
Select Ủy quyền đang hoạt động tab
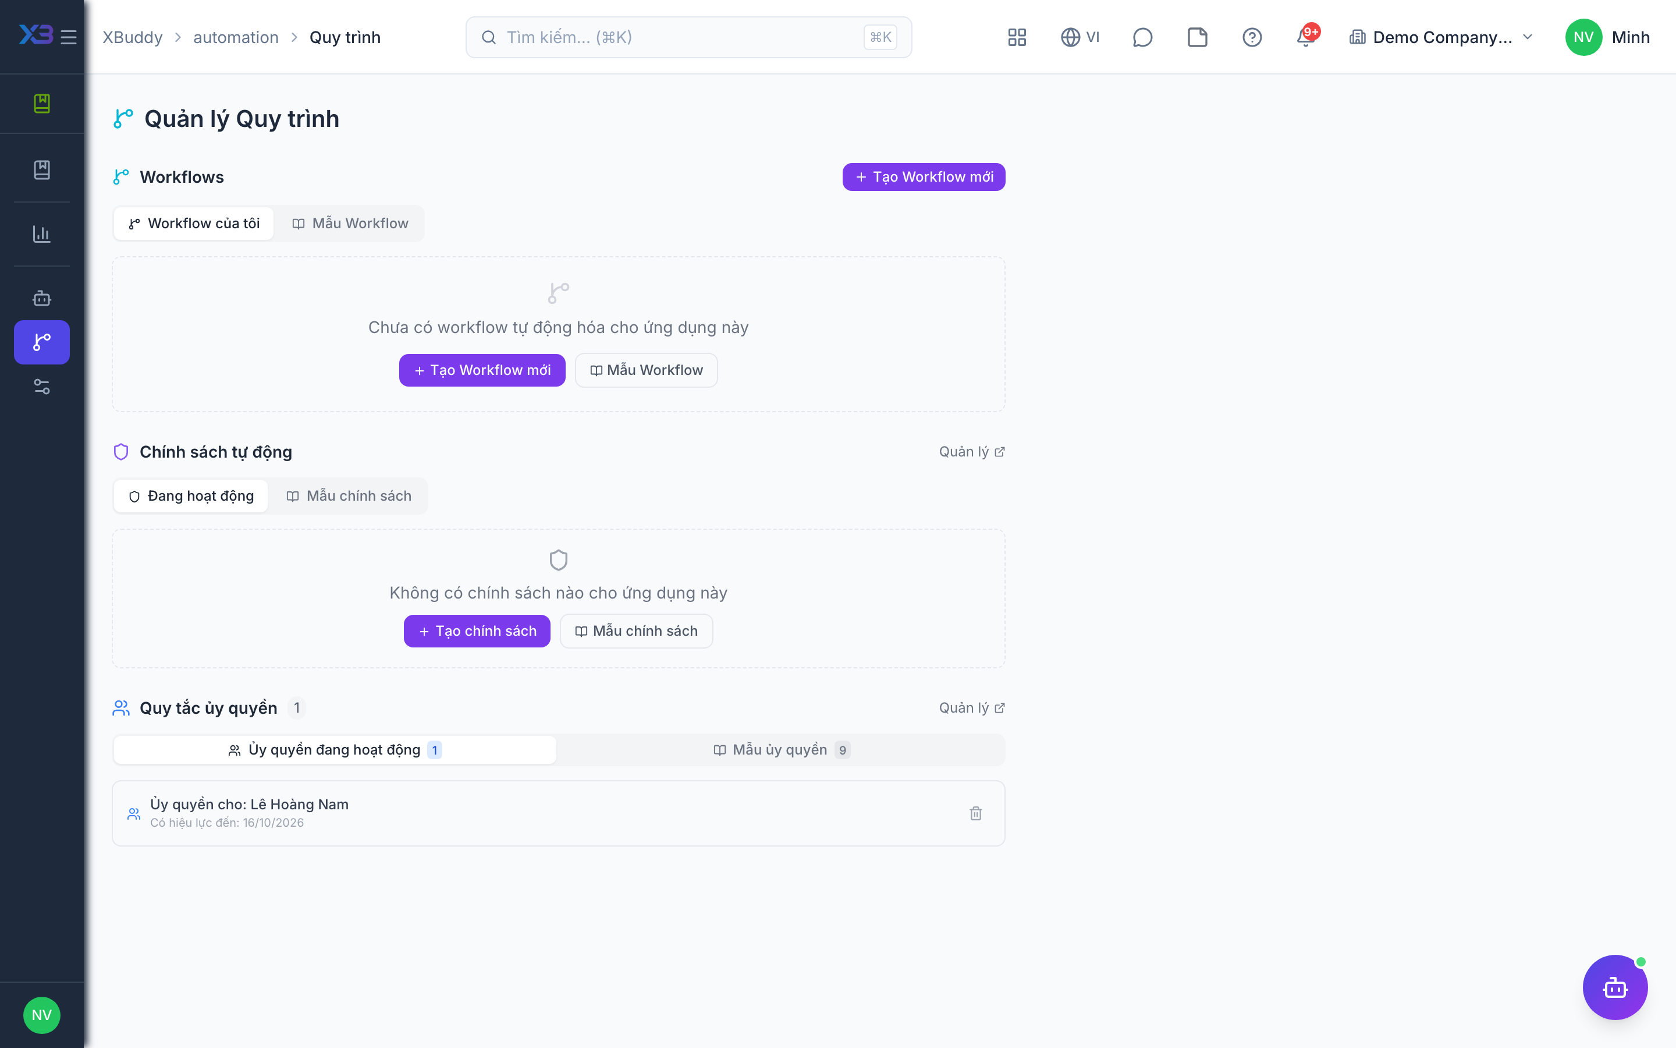pos(335,750)
